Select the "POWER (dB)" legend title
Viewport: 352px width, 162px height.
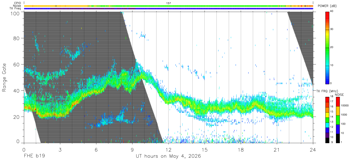326,6
